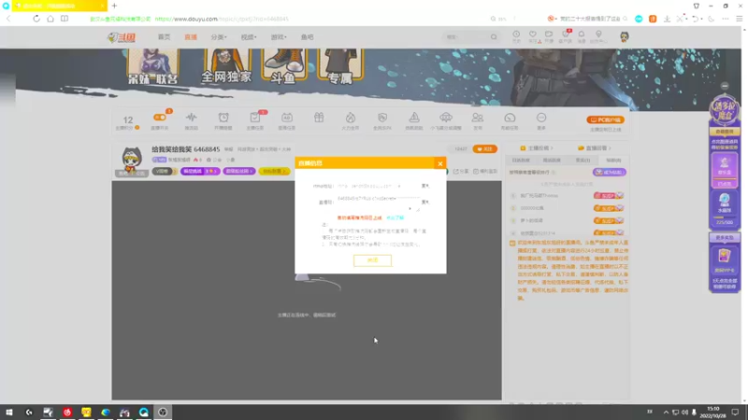Toggle browser night mode moon icon

pos(711,19)
